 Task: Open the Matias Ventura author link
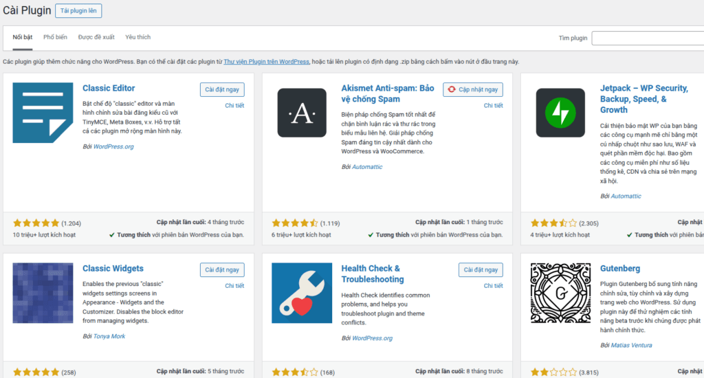pos(631,345)
